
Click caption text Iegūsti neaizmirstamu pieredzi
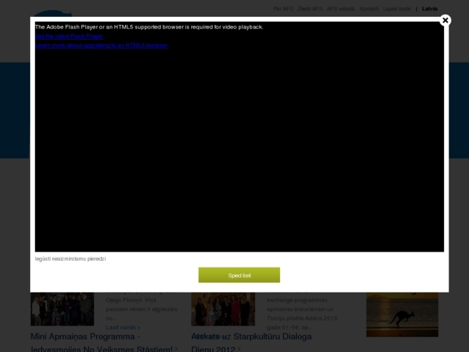pyautogui.click(x=70, y=259)
